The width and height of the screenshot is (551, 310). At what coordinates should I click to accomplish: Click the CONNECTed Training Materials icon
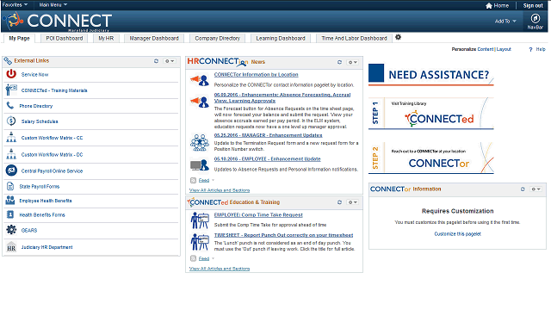pyautogui.click(x=11, y=90)
